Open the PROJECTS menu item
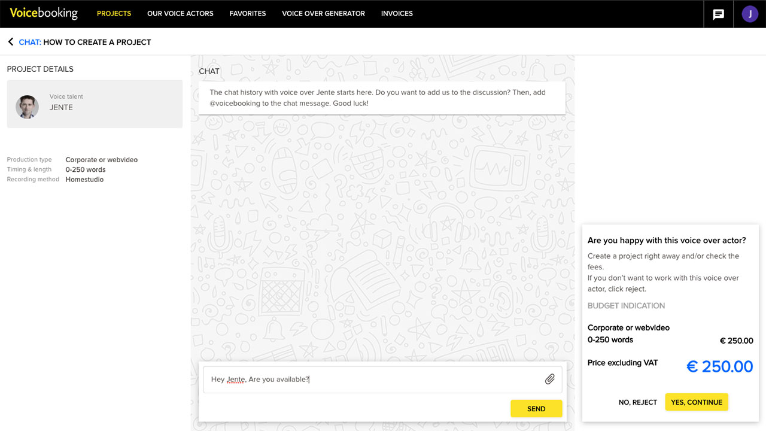The image size is (766, 431). pos(114,13)
